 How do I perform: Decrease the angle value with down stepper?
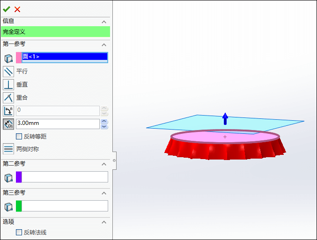click(x=104, y=113)
